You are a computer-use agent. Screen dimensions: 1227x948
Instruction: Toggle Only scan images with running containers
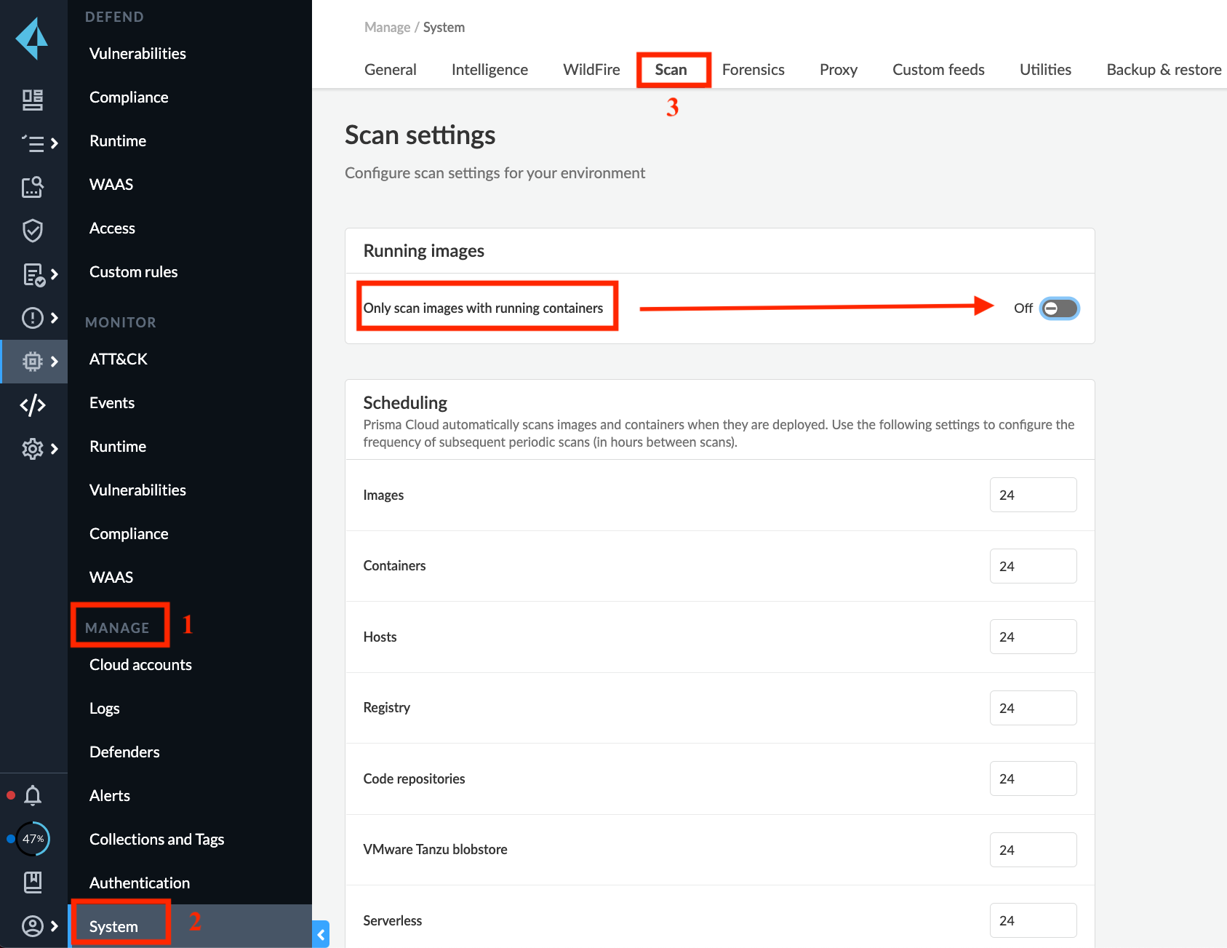click(x=1058, y=308)
